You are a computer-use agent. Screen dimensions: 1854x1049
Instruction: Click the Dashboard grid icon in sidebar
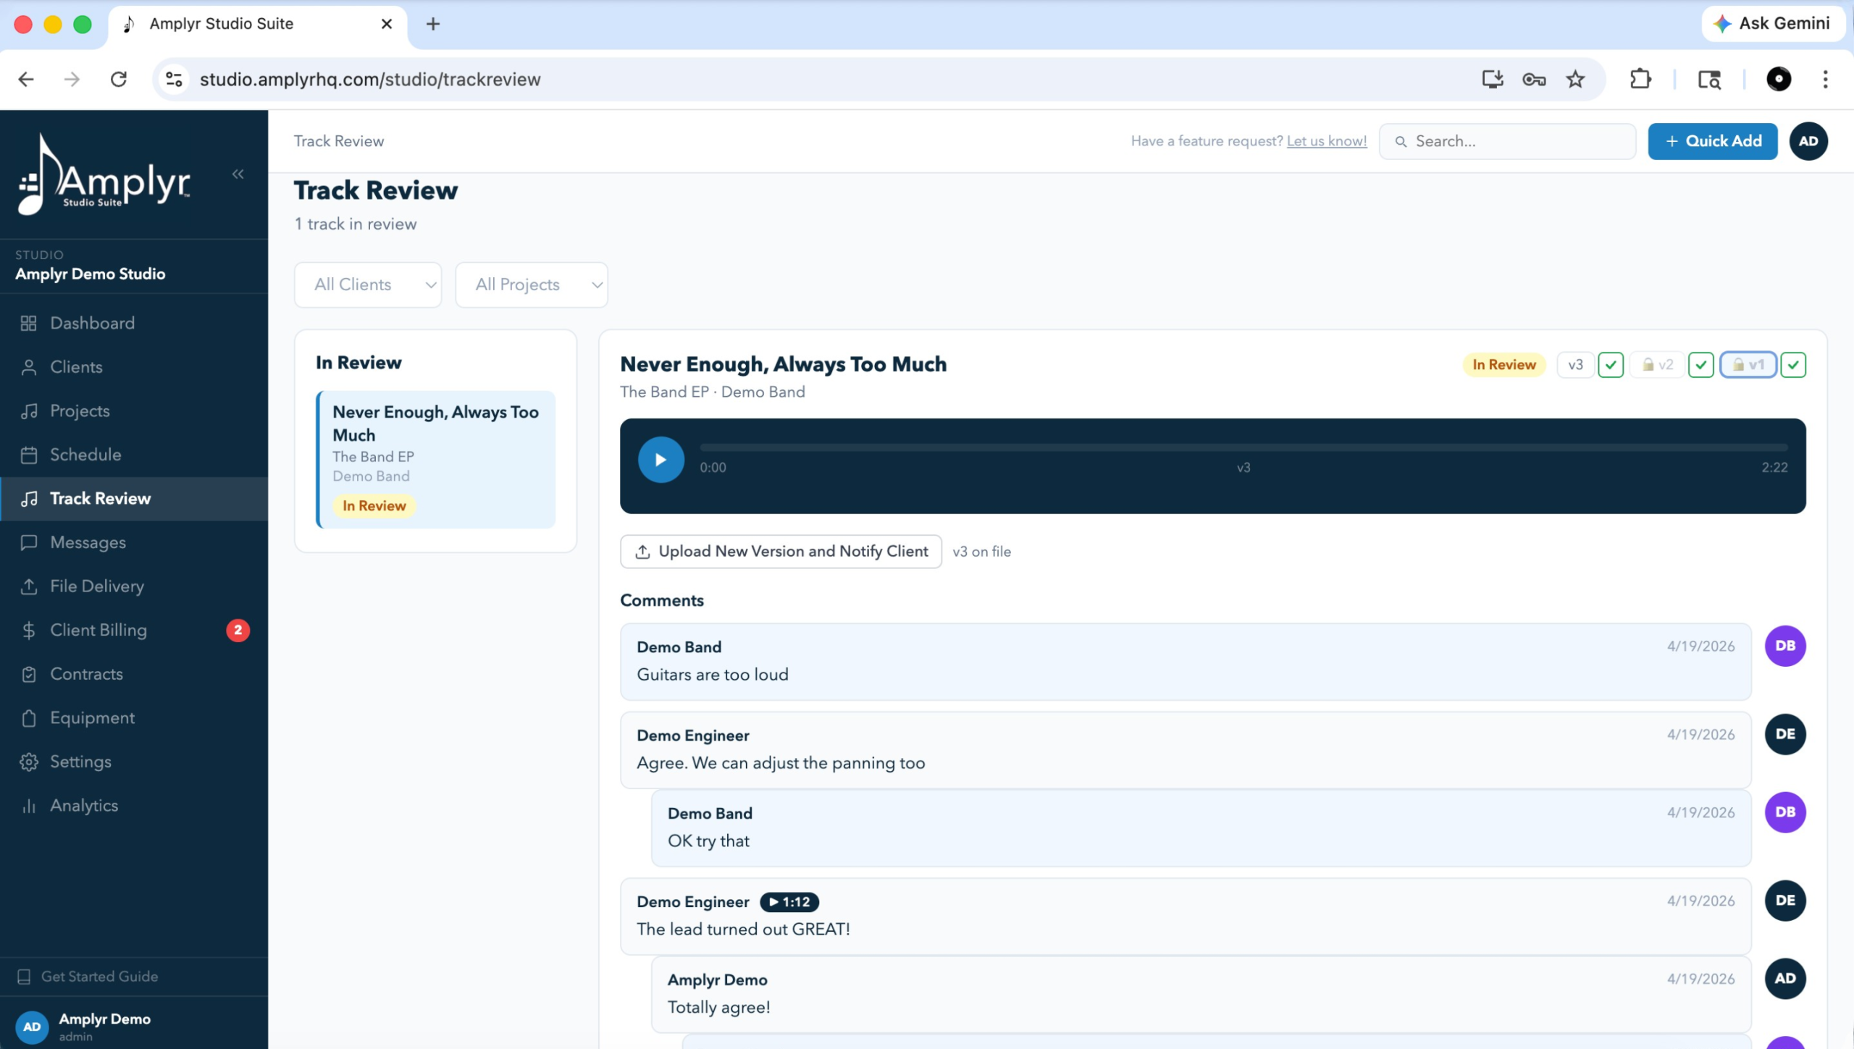(29, 323)
